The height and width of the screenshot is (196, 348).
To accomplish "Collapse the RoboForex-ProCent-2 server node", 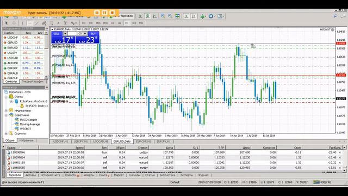I will 11,101.
